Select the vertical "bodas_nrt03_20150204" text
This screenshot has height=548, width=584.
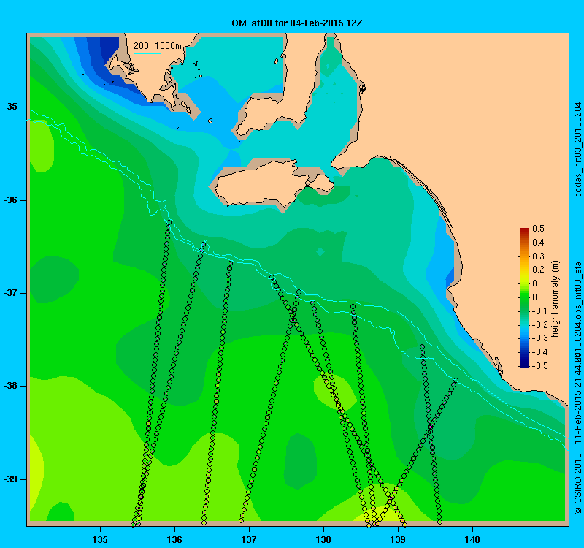[x=577, y=150]
